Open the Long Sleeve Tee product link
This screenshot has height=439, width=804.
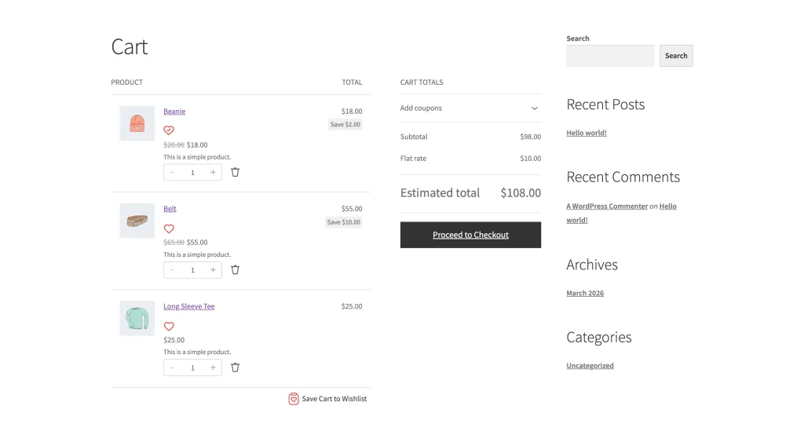pos(188,306)
